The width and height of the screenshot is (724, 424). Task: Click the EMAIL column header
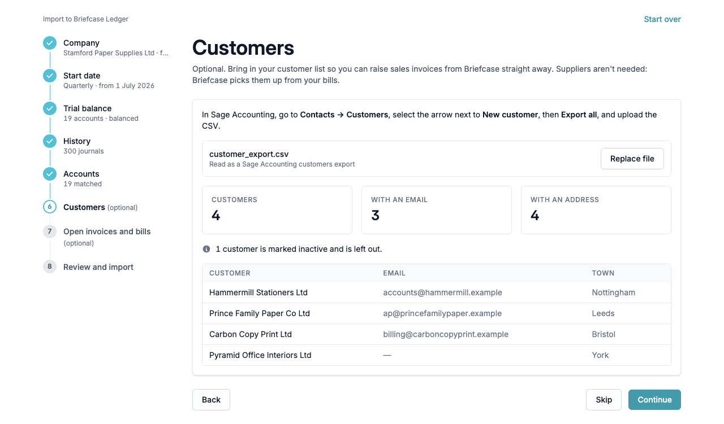[x=394, y=273]
